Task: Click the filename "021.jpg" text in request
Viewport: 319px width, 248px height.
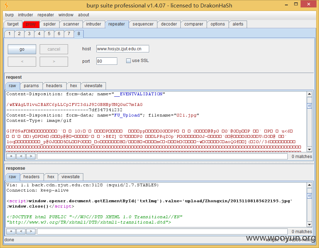Action: point(186,115)
